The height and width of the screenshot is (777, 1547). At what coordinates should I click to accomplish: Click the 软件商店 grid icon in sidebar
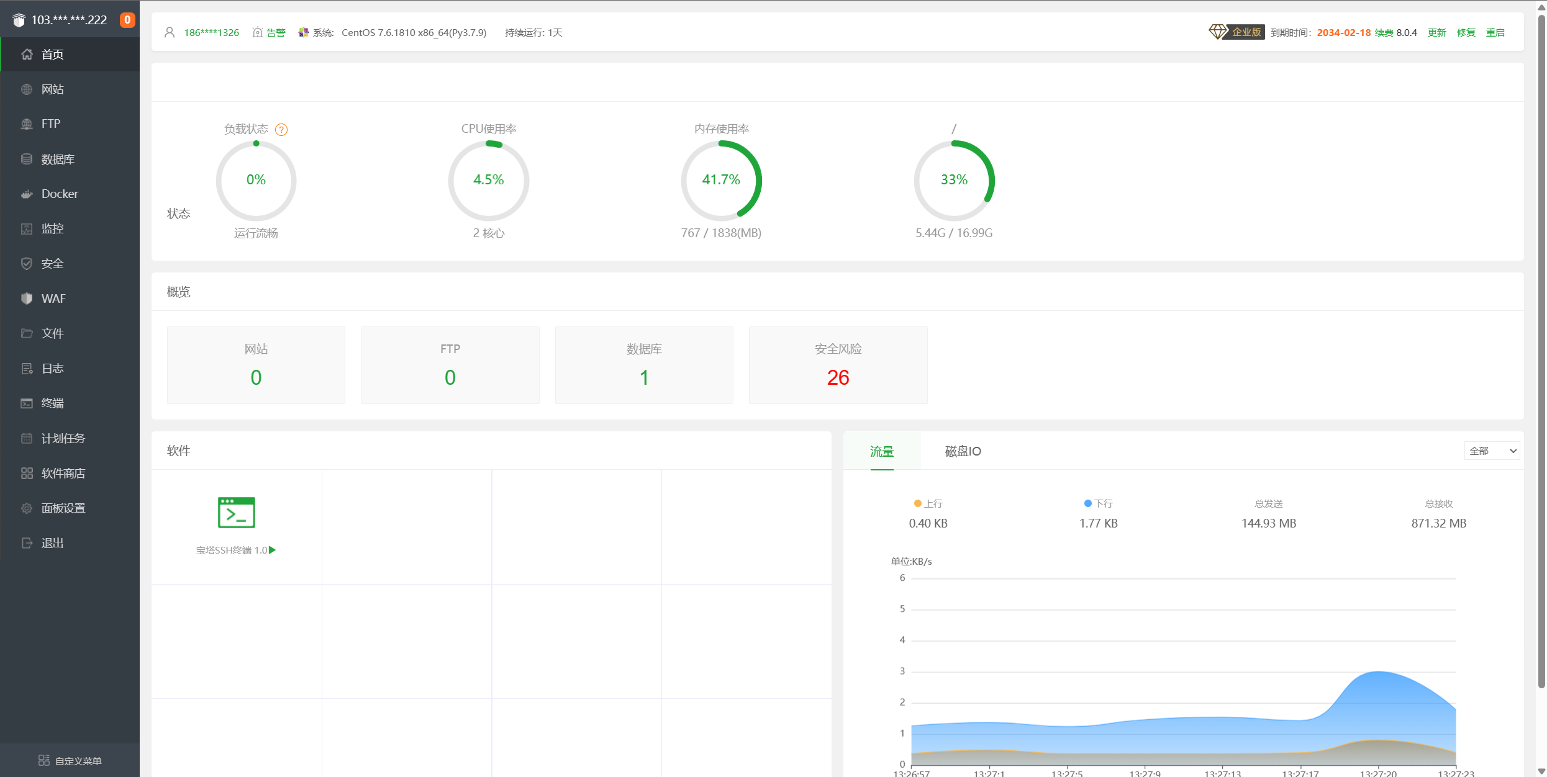pos(27,474)
